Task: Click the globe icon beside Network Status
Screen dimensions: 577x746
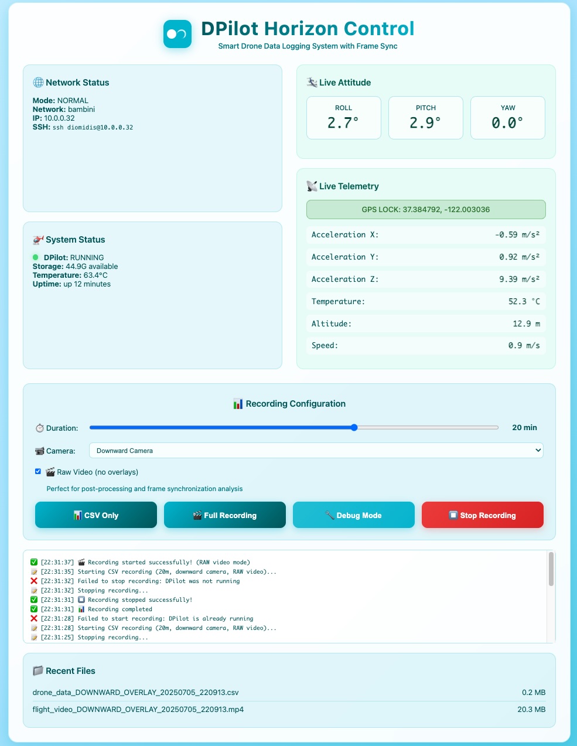Action: pyautogui.click(x=38, y=83)
